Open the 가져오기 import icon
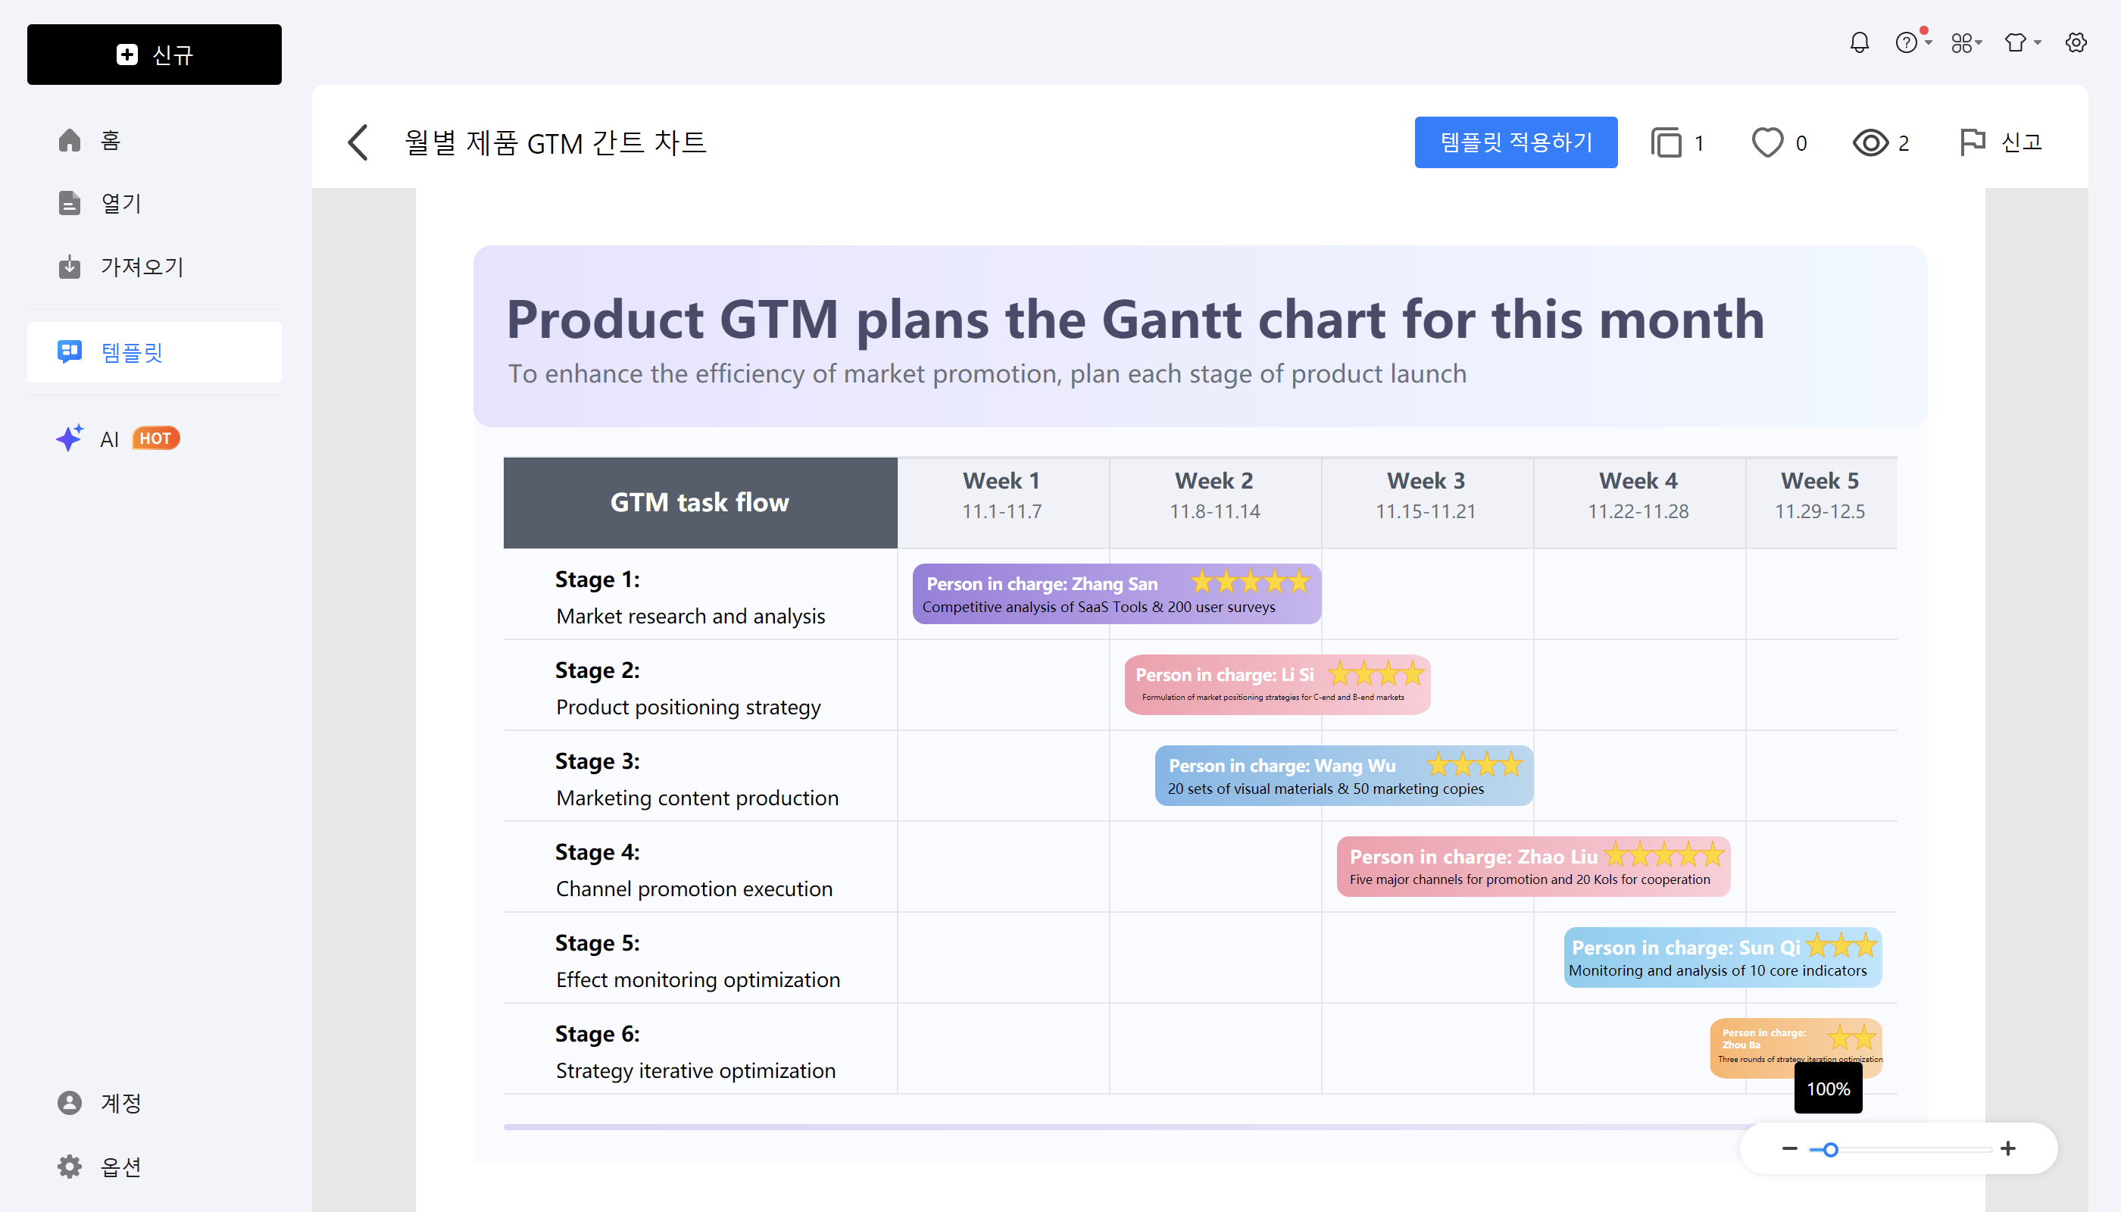Image resolution: width=2121 pixels, height=1212 pixels. pyautogui.click(x=70, y=267)
